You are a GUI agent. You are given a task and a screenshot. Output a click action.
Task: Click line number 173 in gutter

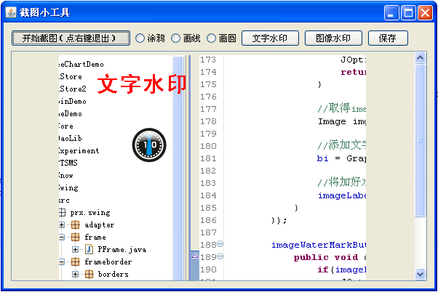coord(208,60)
